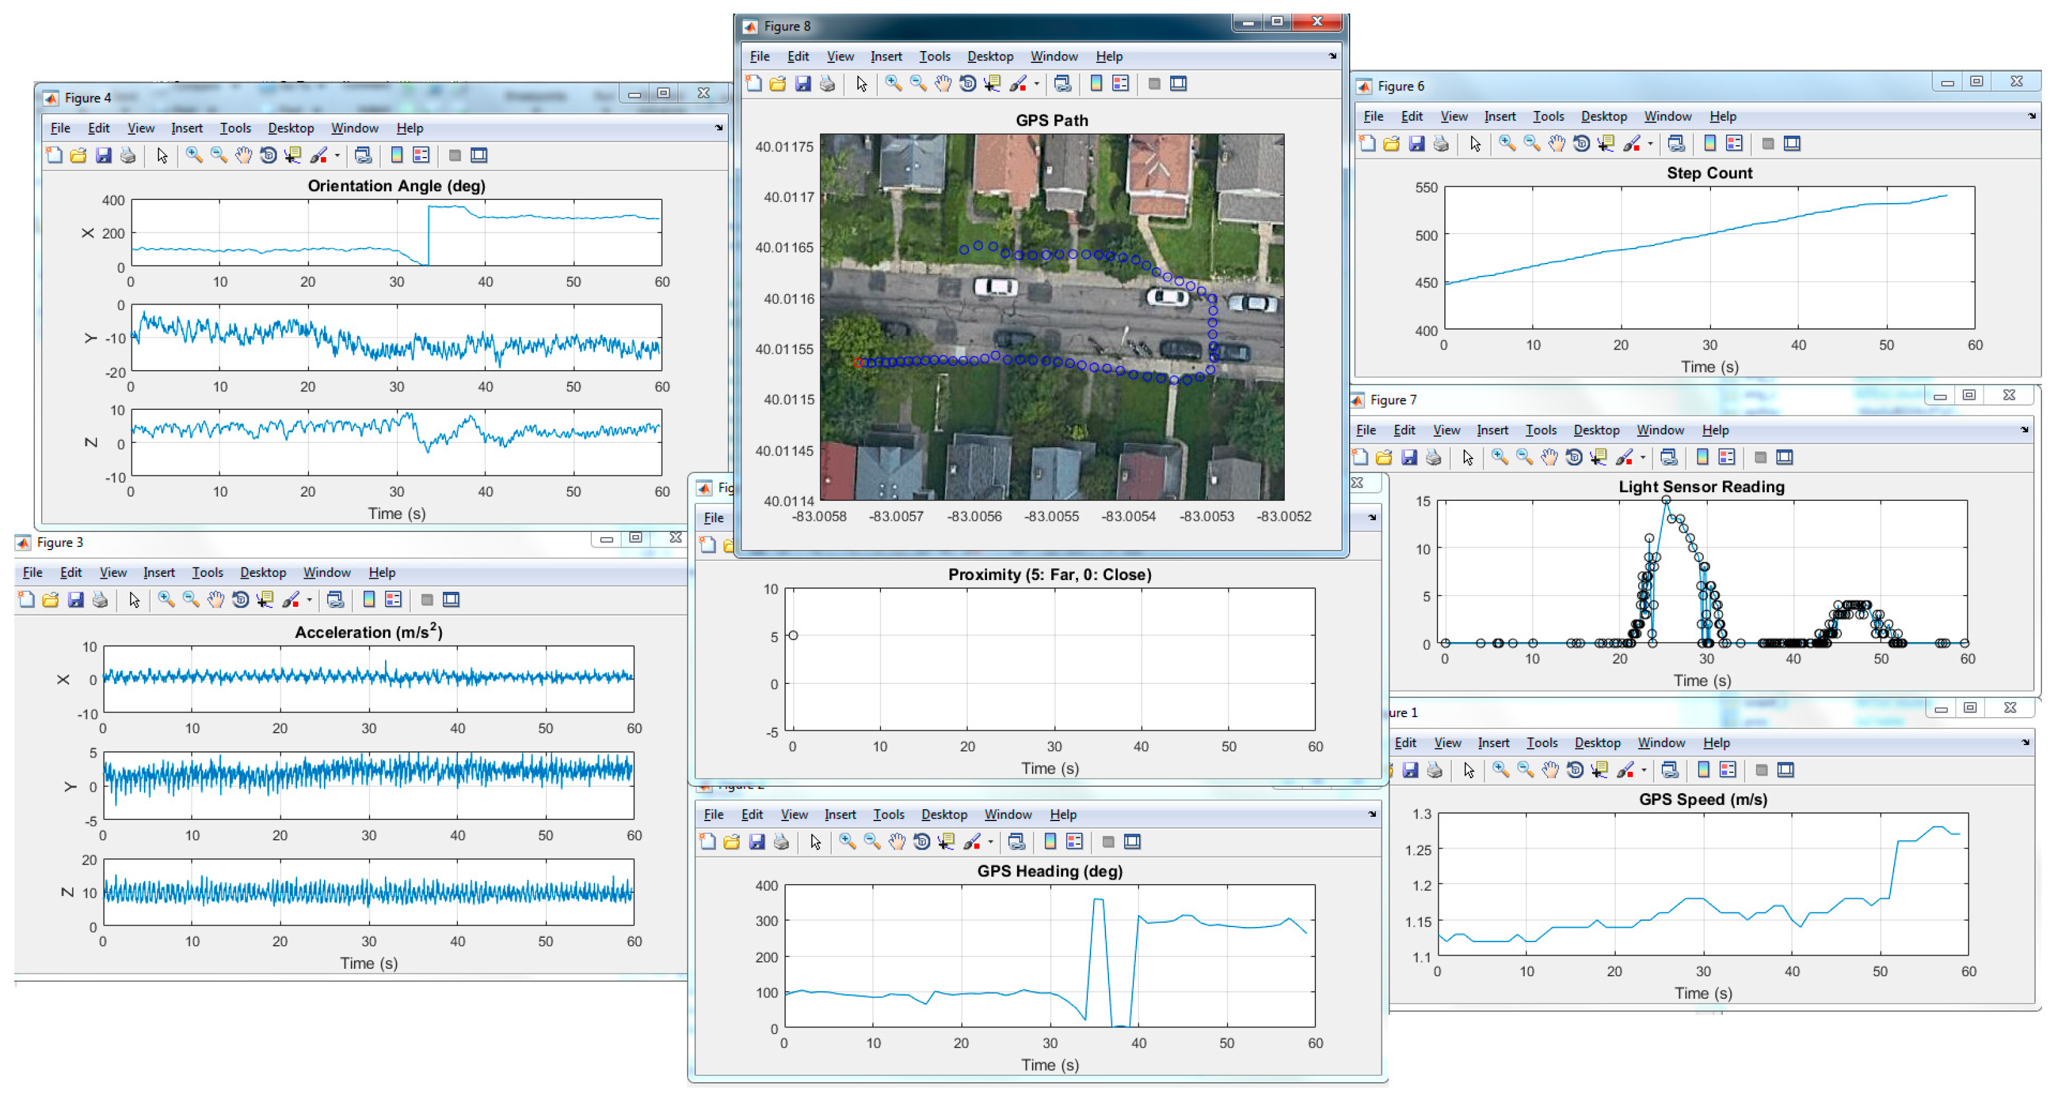Open Brush dropdown in GPS Speed figure

1643,769
